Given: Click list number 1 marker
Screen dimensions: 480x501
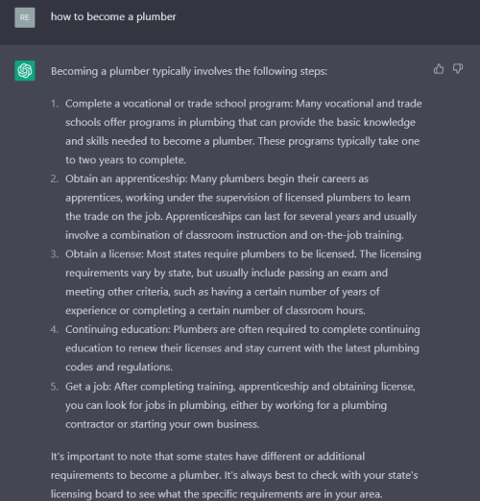Looking at the screenshot, I should [55, 104].
